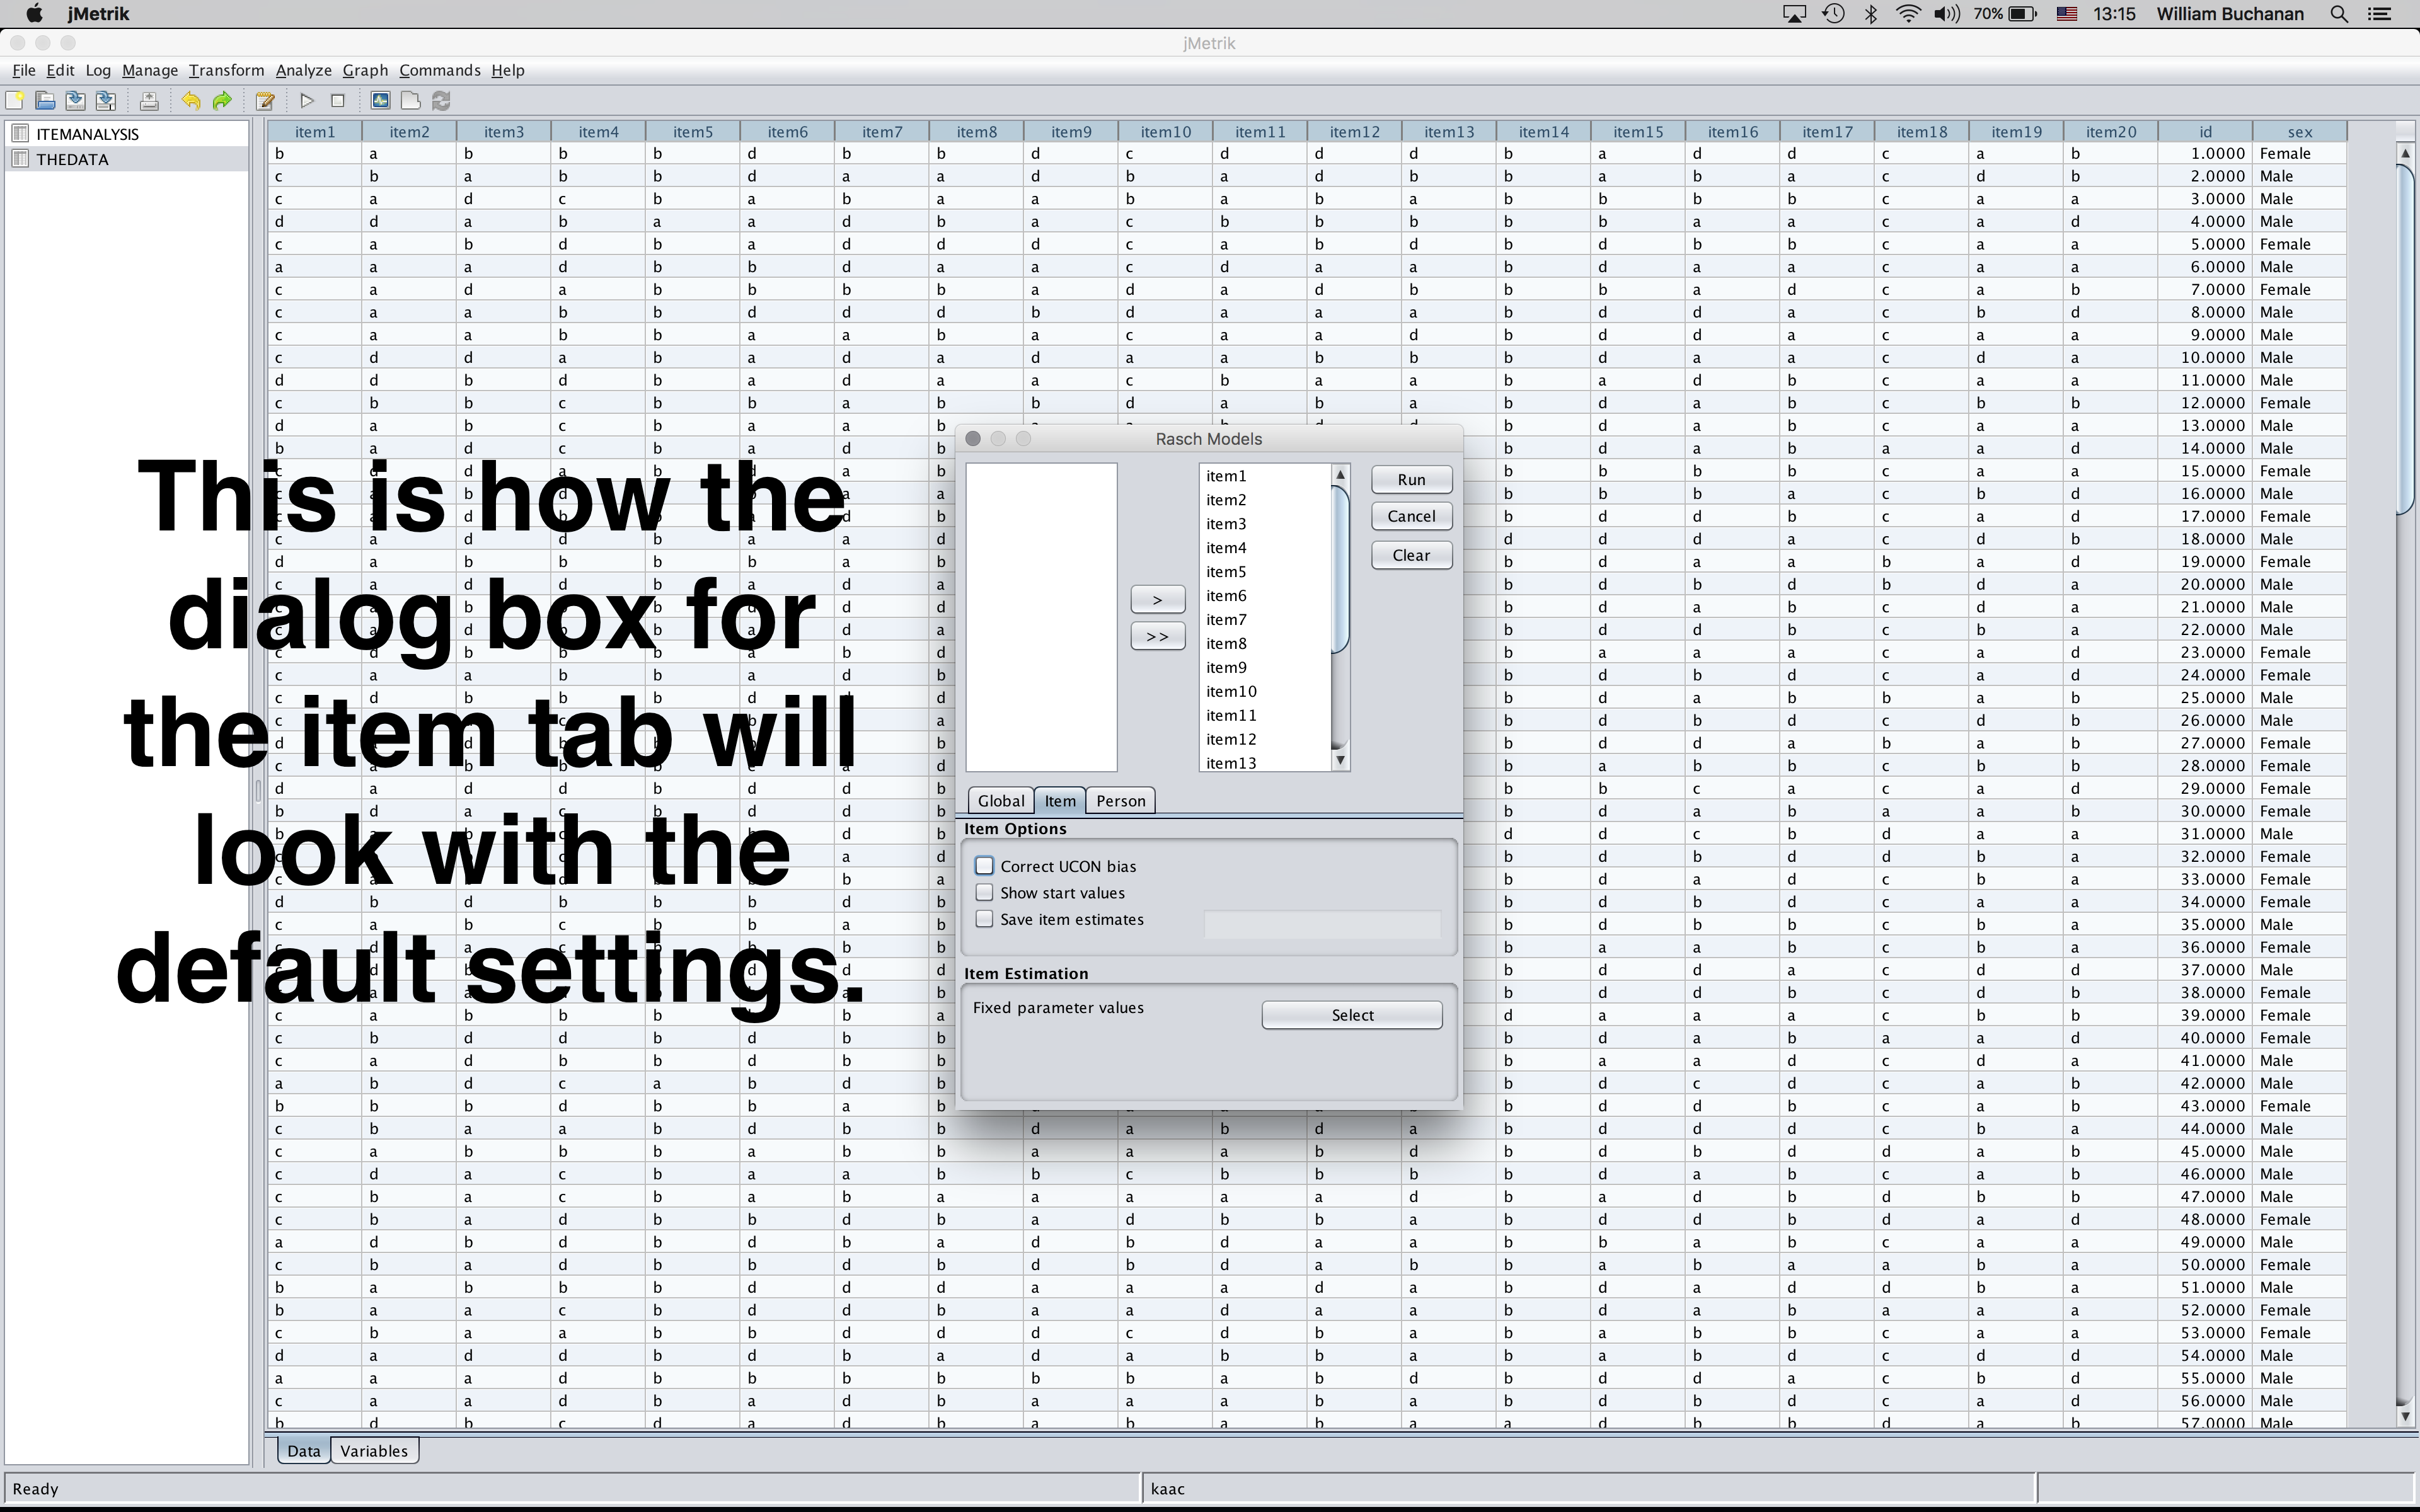Open the notepad editor toolbar icon
The width and height of the screenshot is (2420, 1512).
265,101
